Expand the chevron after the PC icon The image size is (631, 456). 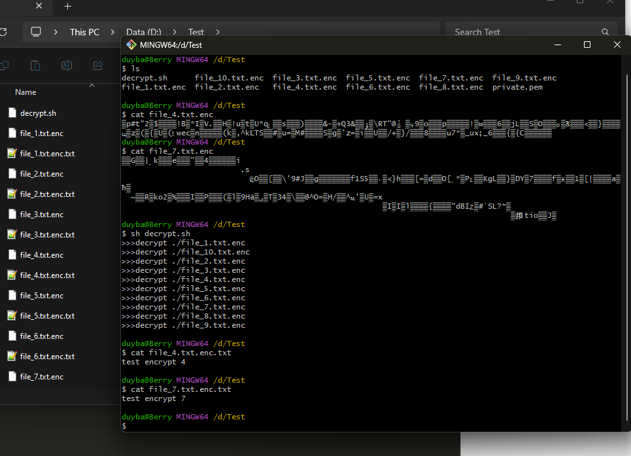tap(56, 32)
